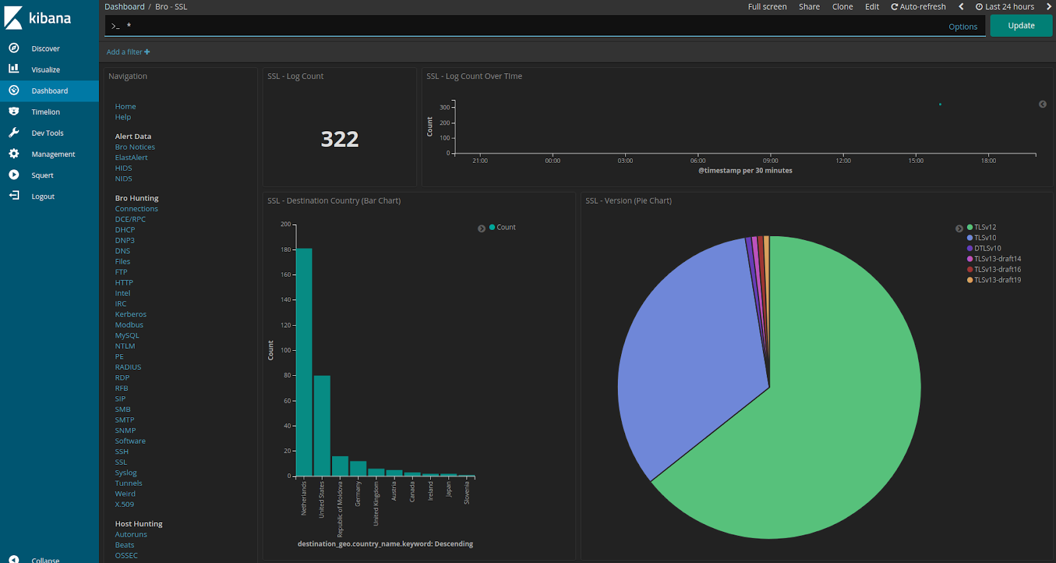This screenshot has height=563, width=1056.
Task: Open Help in Navigation panel
Action: click(x=123, y=117)
